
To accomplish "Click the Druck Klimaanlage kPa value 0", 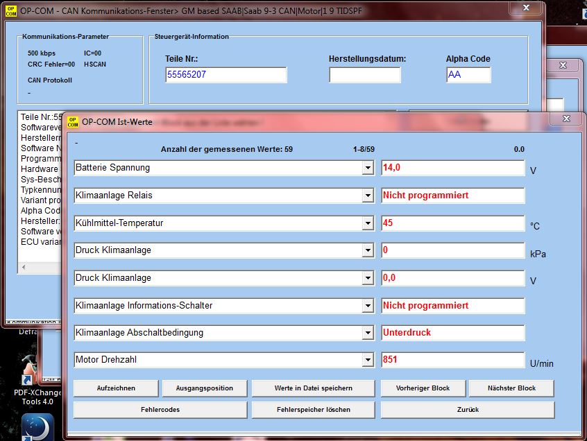I will click(452, 250).
